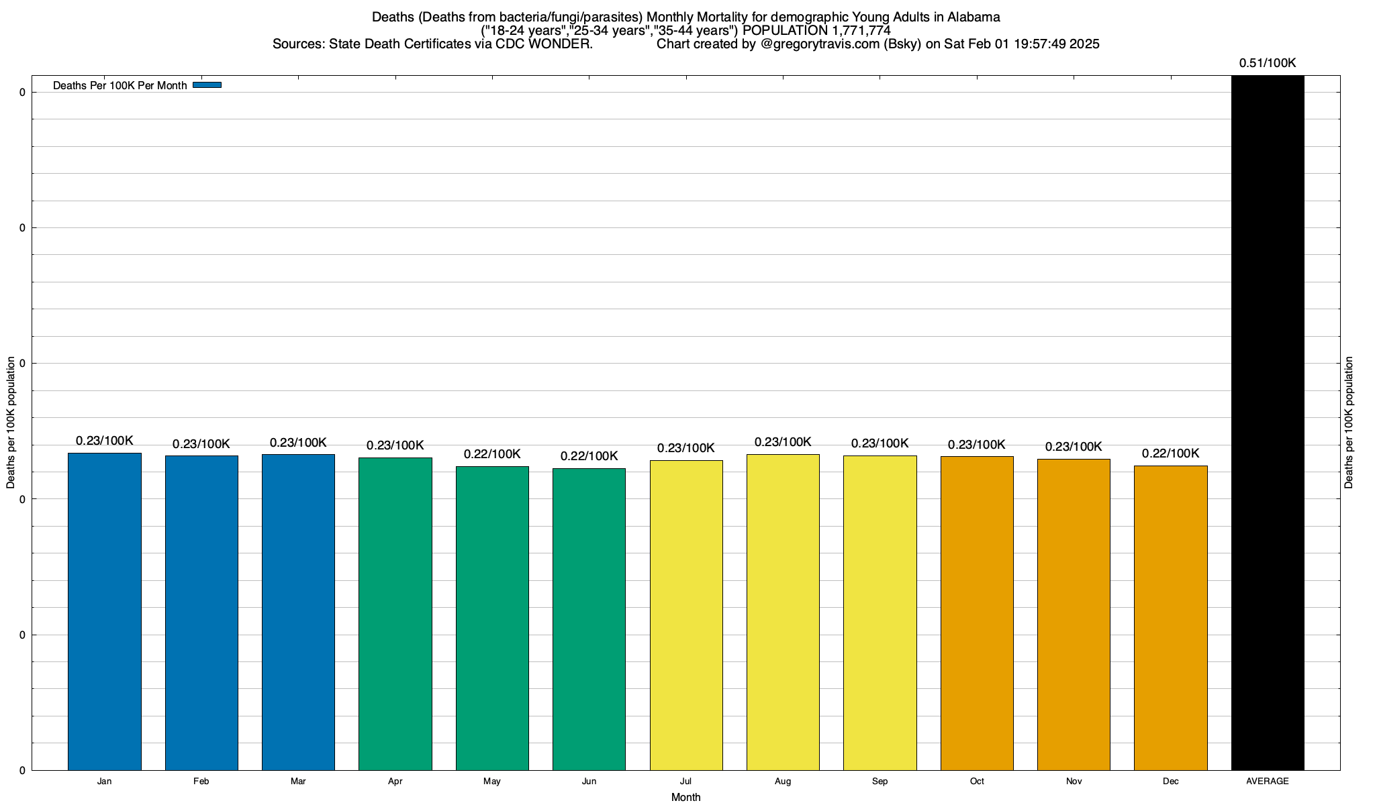The image size is (1375, 805).
Task: Click the 'Month' x-axis title
Action: coord(685,797)
